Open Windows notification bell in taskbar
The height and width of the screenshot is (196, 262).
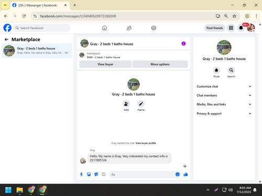coord(255,190)
